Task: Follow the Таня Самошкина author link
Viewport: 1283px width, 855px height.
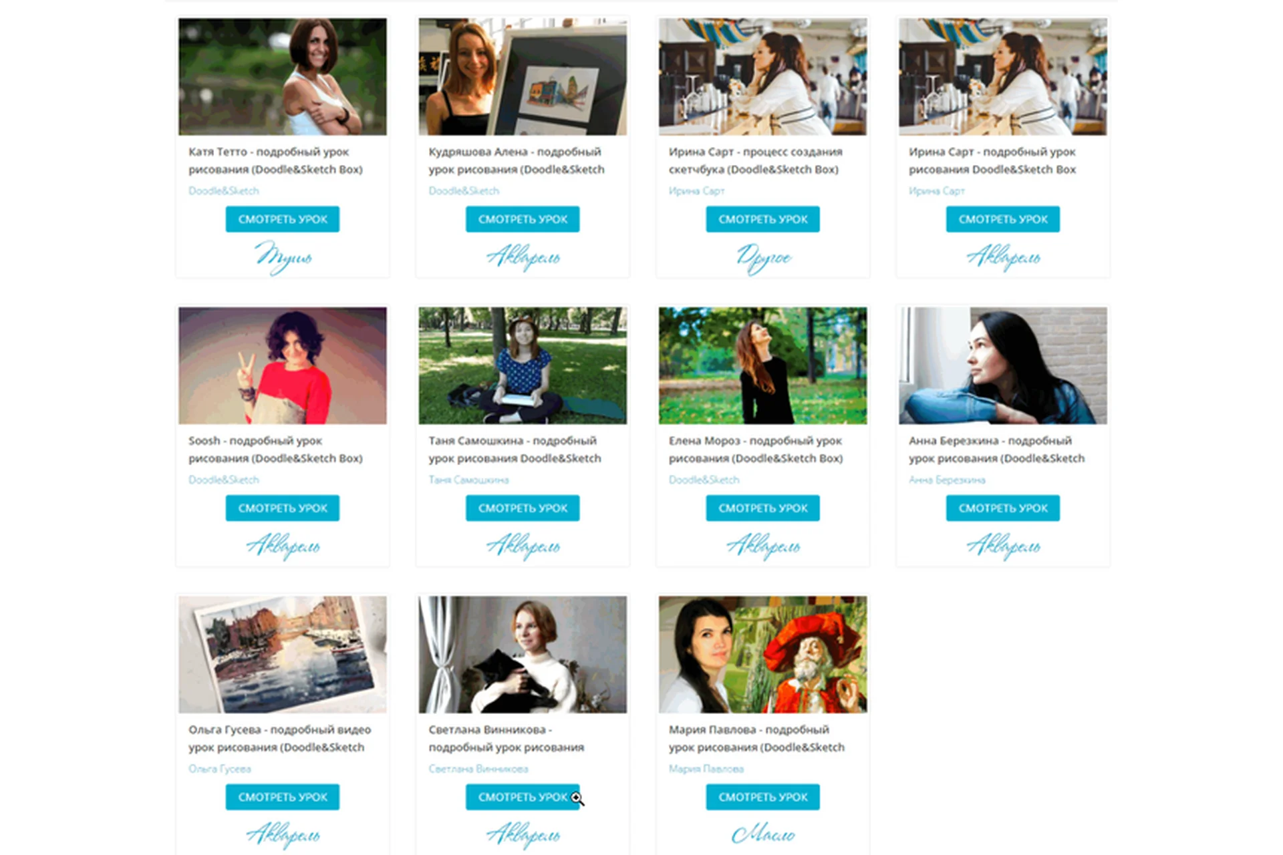Action: click(468, 480)
